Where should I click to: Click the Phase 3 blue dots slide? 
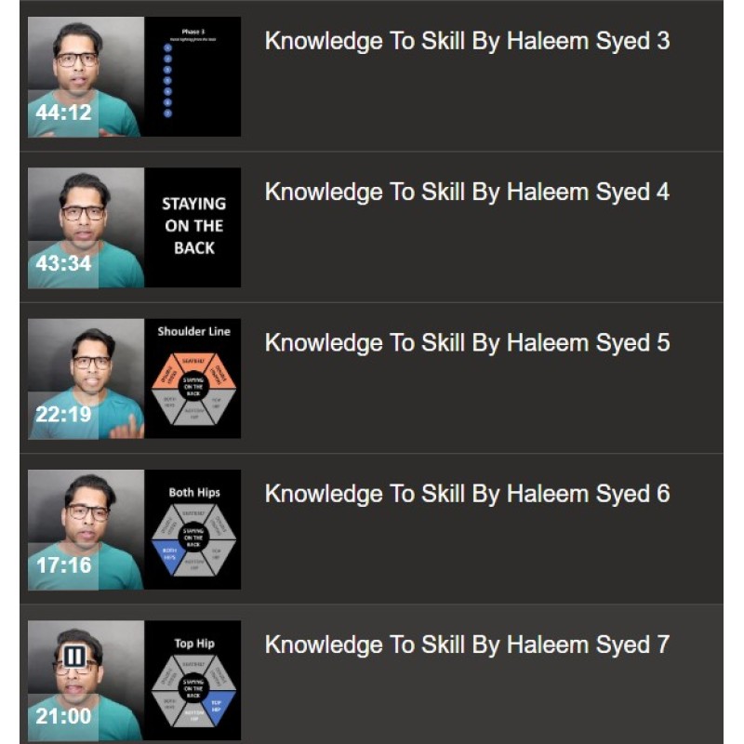(x=193, y=77)
